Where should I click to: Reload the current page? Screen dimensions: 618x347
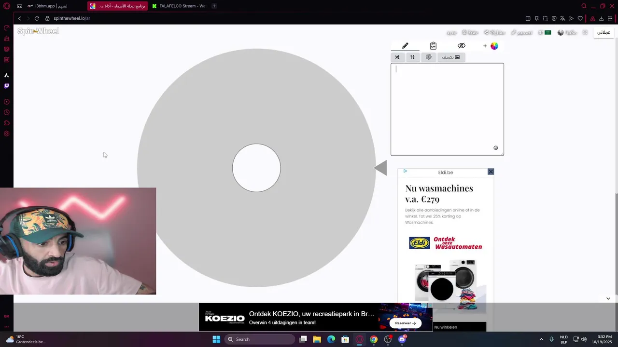[x=37, y=18]
